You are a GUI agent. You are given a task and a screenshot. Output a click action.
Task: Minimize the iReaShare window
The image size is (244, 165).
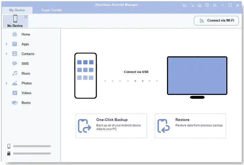[222, 5]
